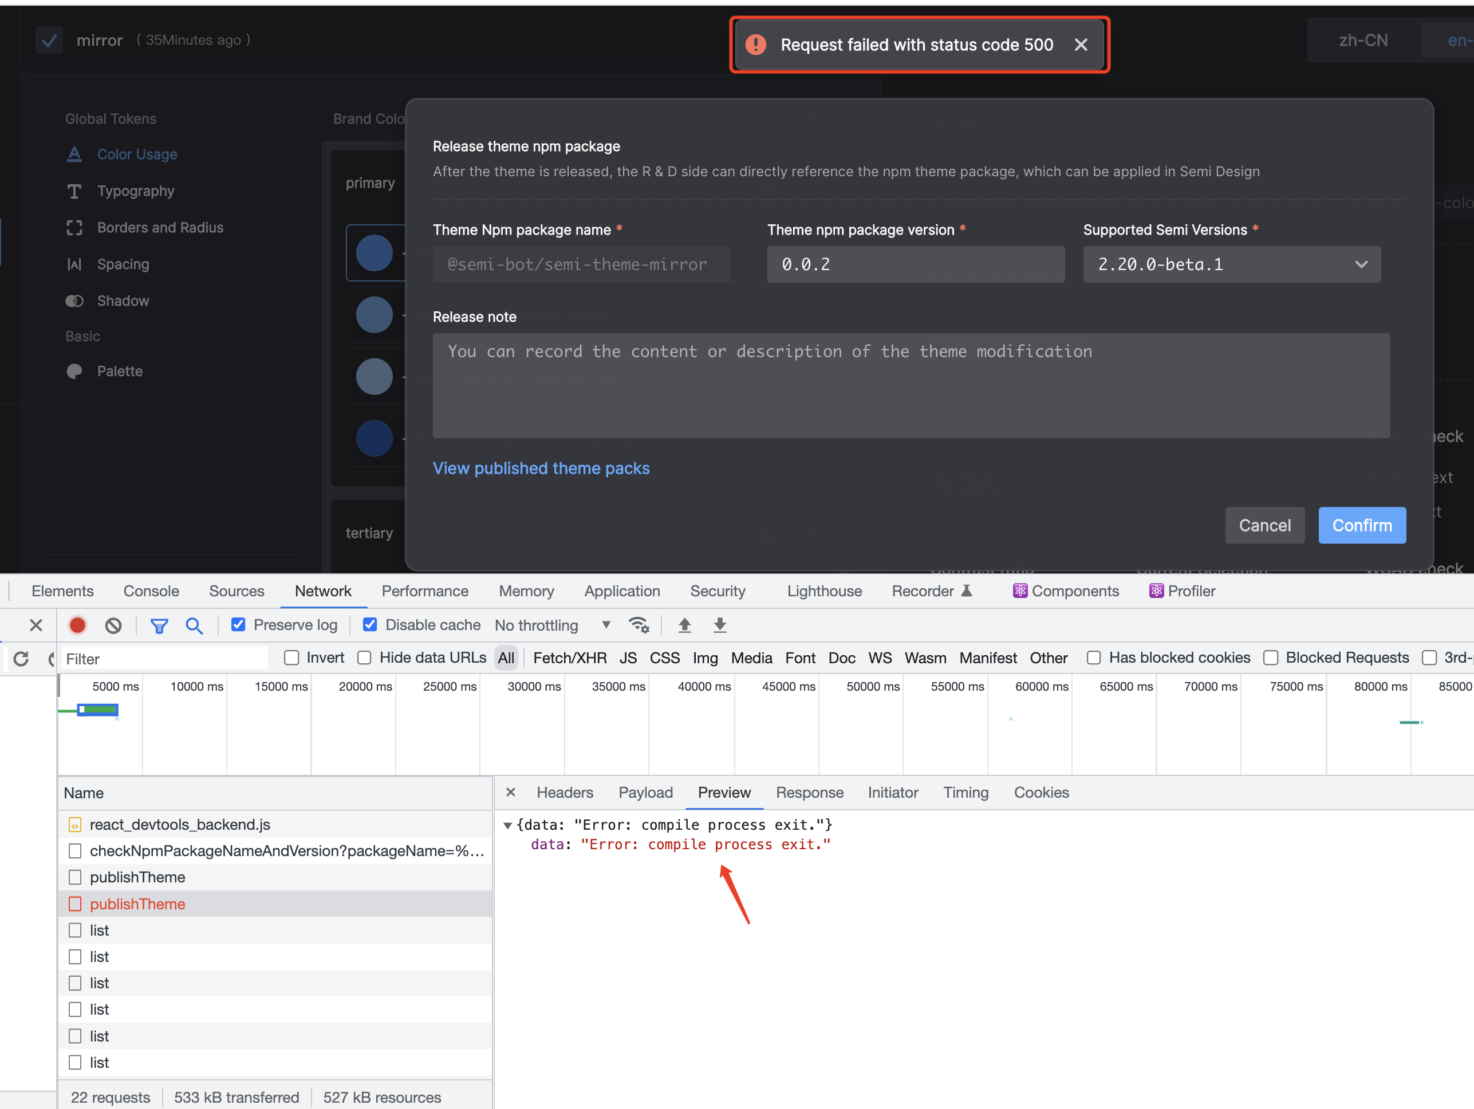Select the Spacing section
The image size is (1474, 1109).
click(x=123, y=264)
